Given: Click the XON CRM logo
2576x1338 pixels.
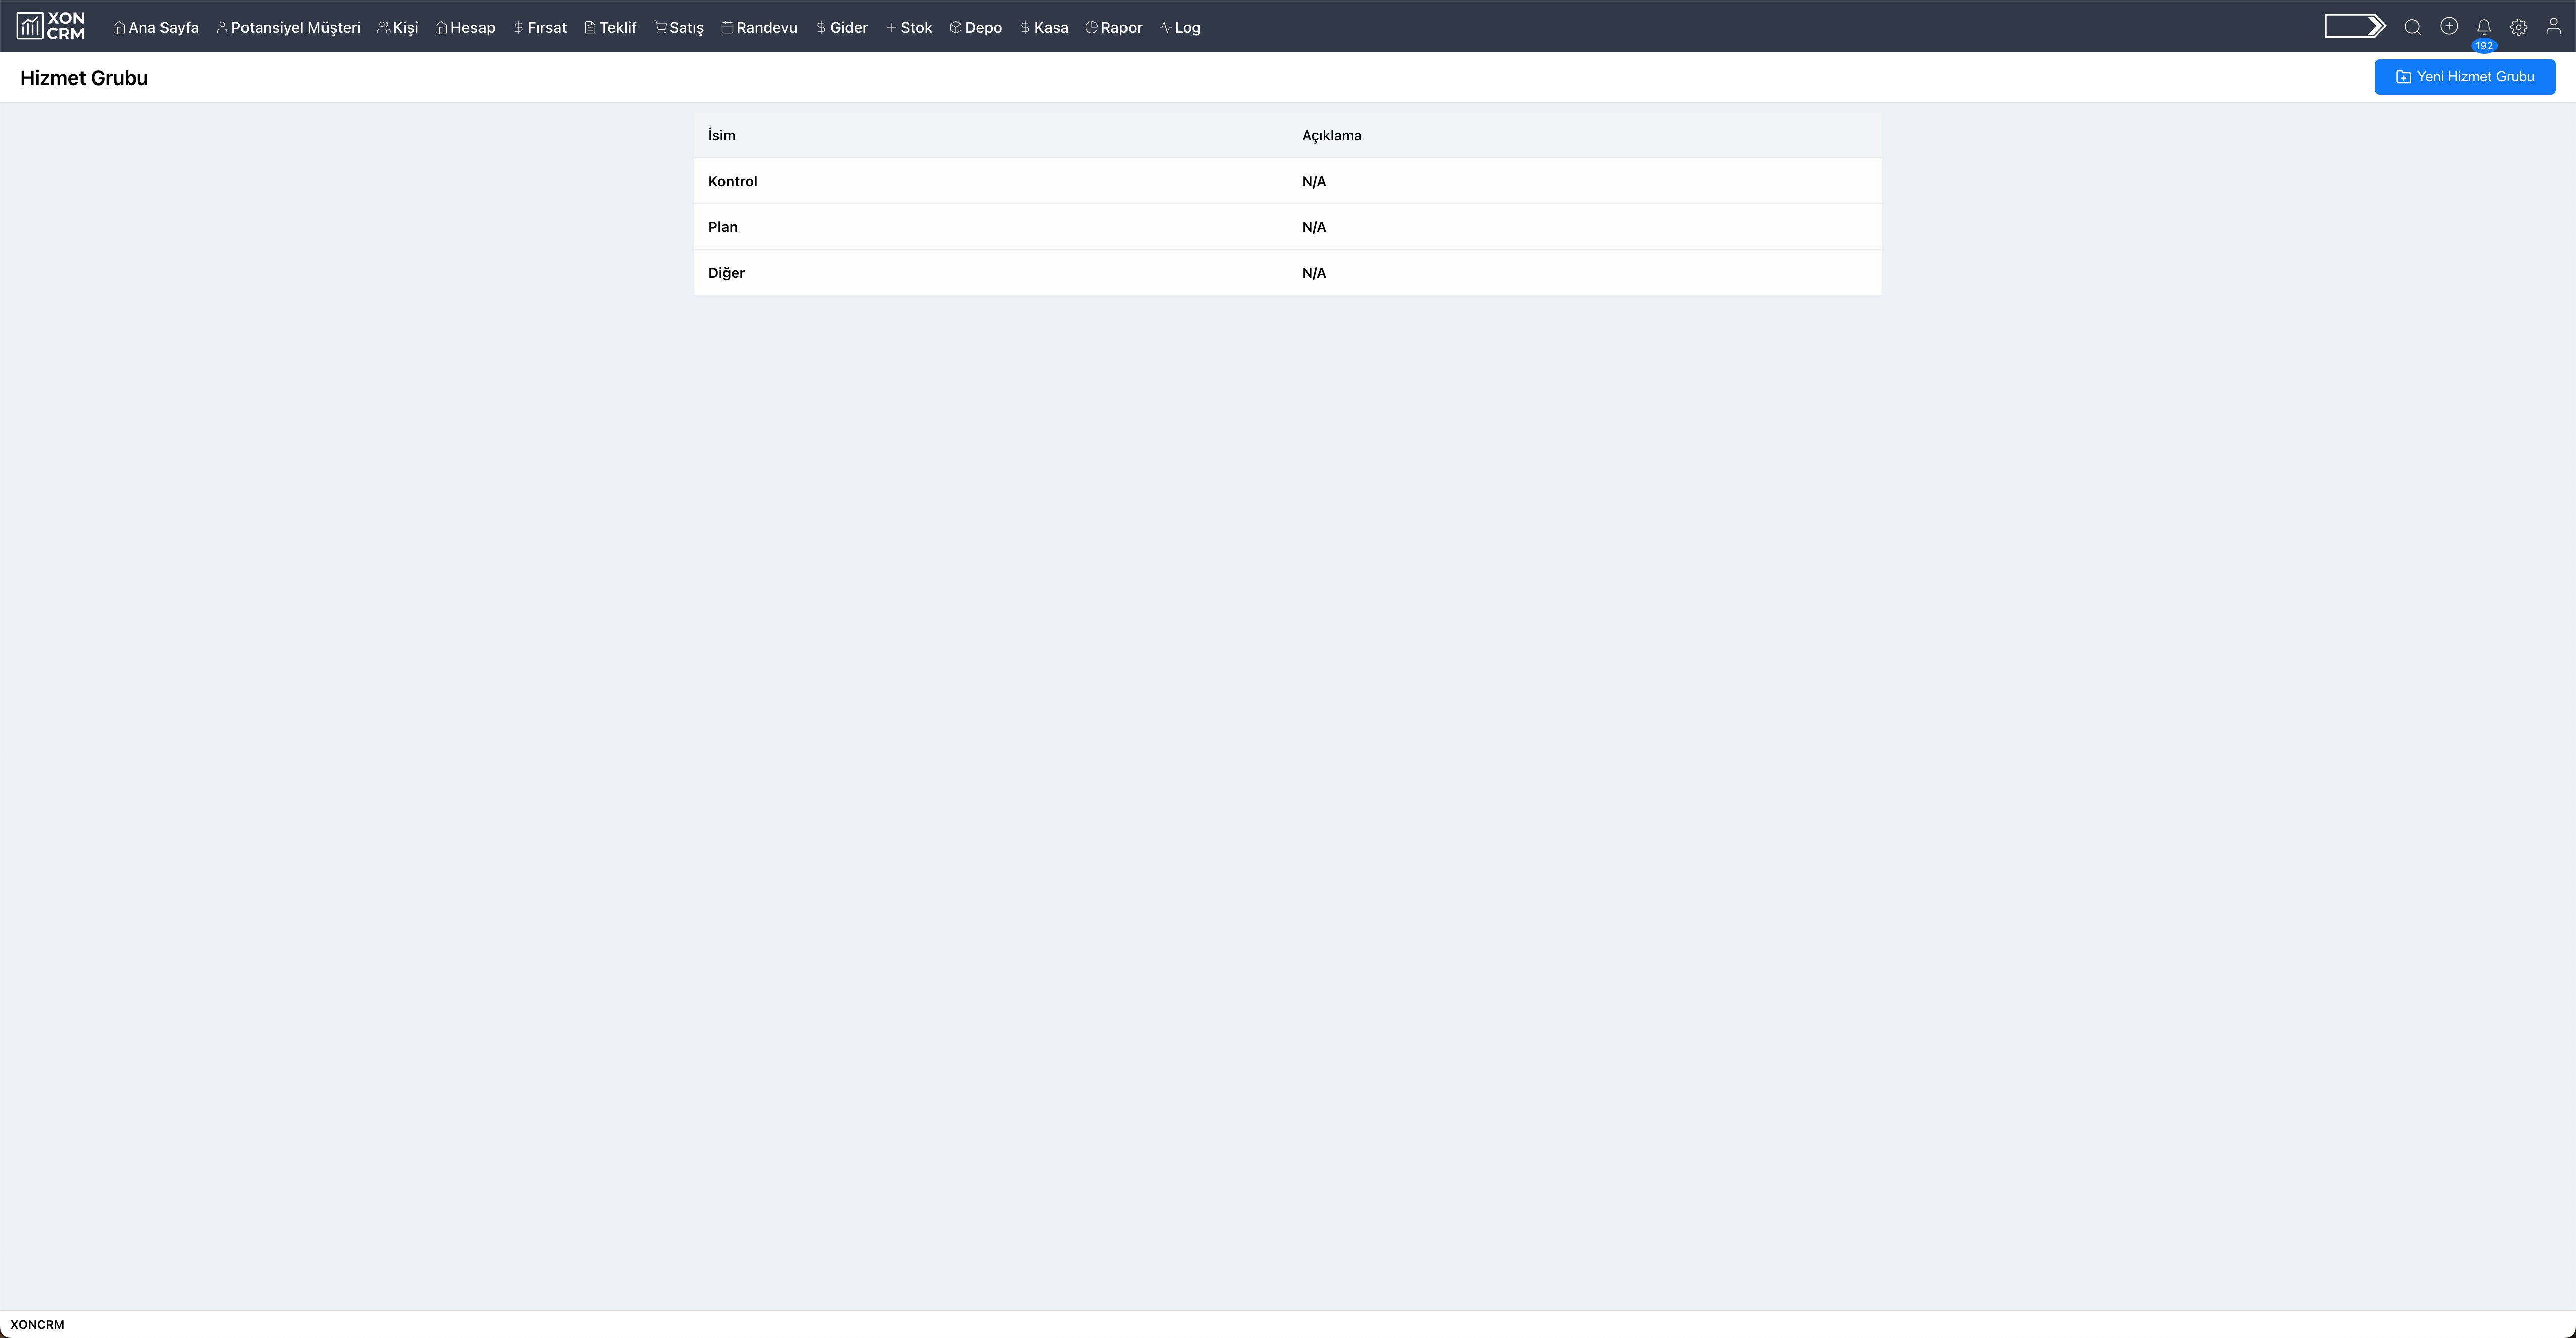Looking at the screenshot, I should point(51,26).
